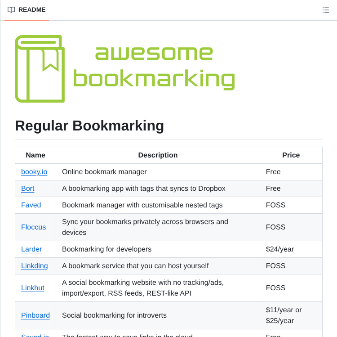
Task: Open the Faved link
Action: pos(31,205)
